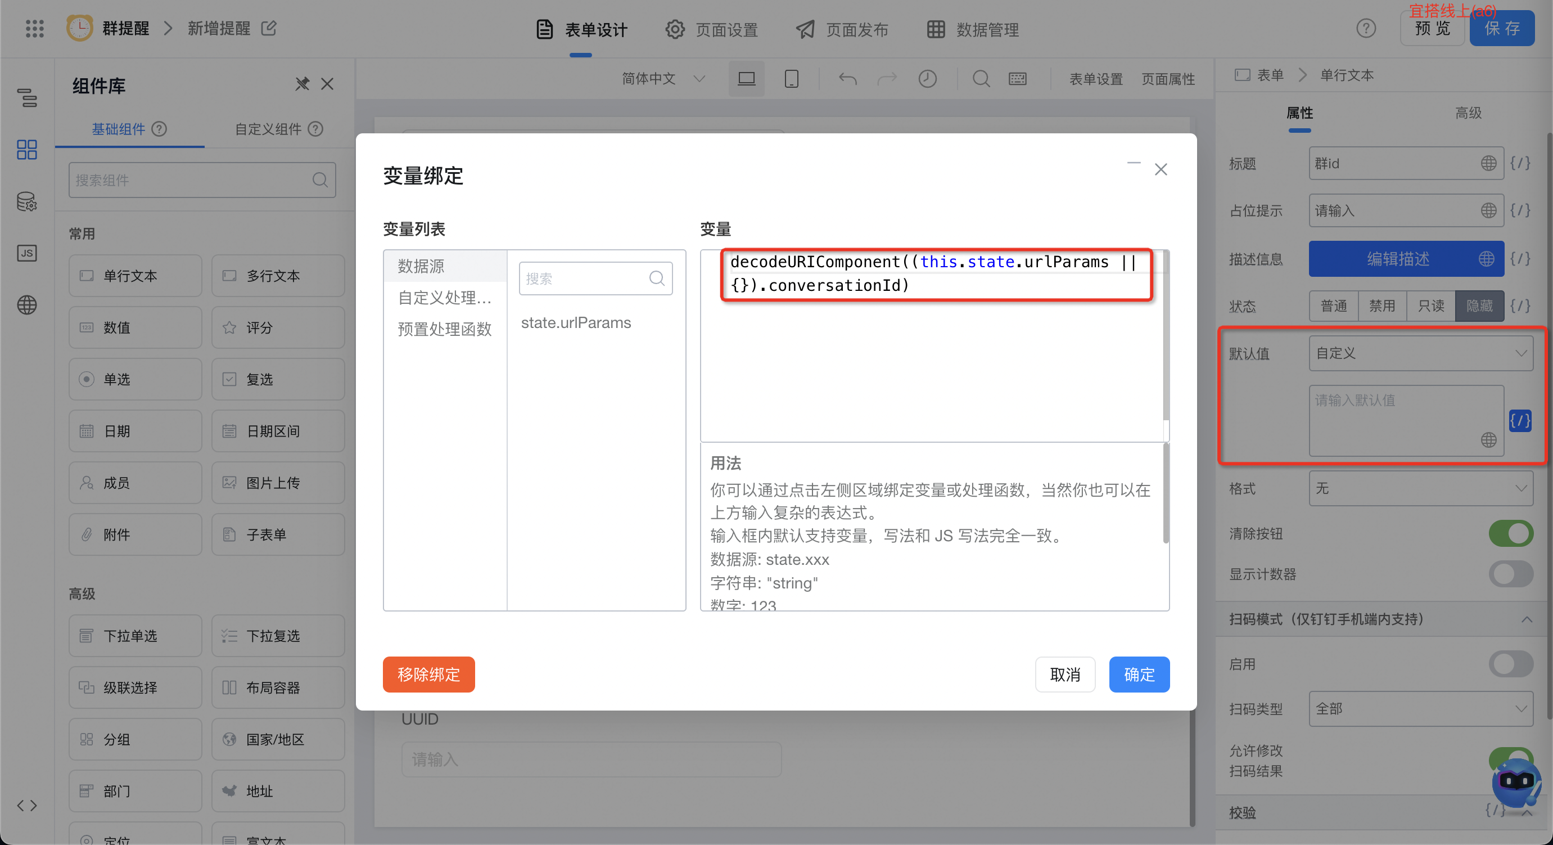Image resolution: width=1553 pixels, height=845 pixels.
Task: Switch to 页面设置 tab
Action: 711,30
